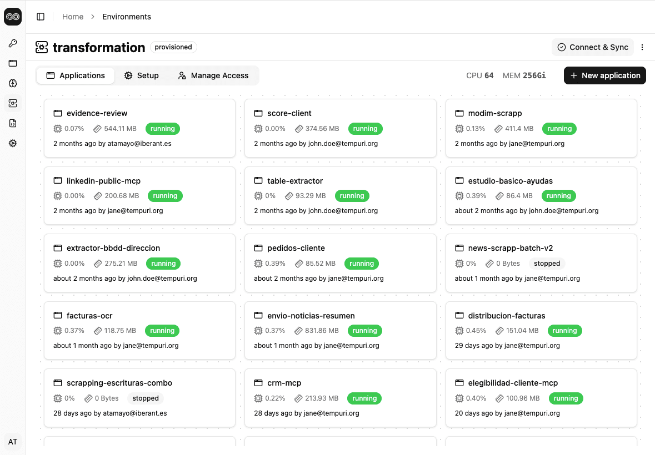Toggle running status on crm-mcp card
The image size is (655, 455).
click(x=364, y=398)
